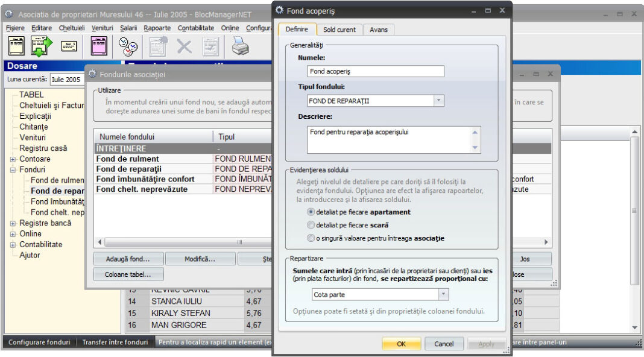Click the document with checkmark toolbar icon
This screenshot has height=357, width=644.
211,46
